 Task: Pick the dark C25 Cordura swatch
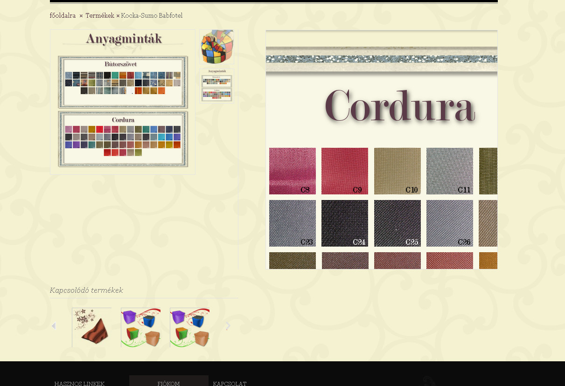[398, 223]
